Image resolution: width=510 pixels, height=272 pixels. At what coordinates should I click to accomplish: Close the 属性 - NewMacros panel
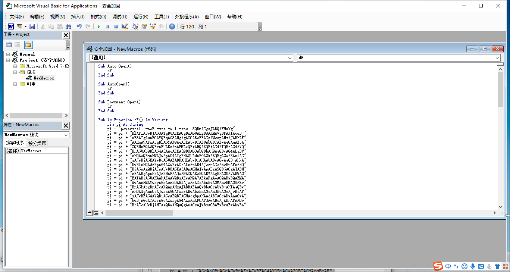(66, 125)
